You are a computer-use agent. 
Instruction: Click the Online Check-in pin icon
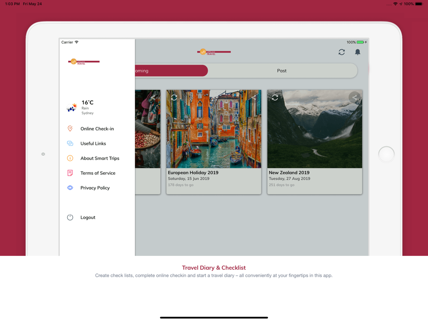[x=70, y=128]
